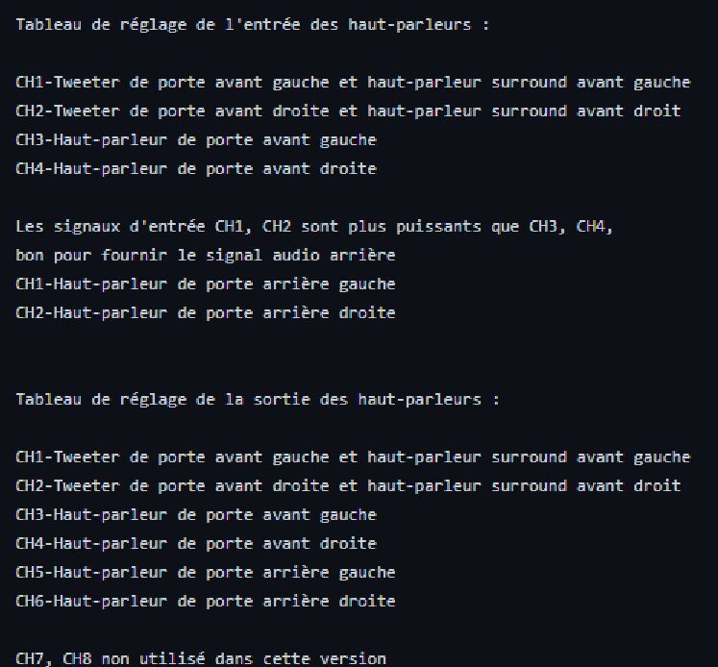718x667 pixels.
Task: Select the CH2-Tweeter line under the entrée heading
Action: [x=347, y=111]
